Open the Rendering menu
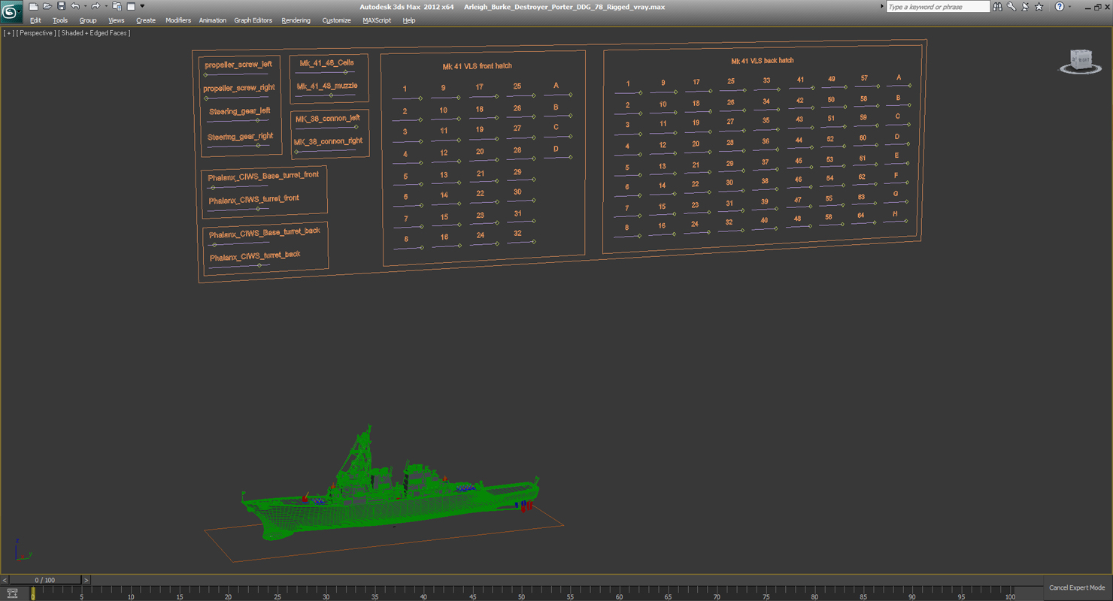 pos(296,20)
